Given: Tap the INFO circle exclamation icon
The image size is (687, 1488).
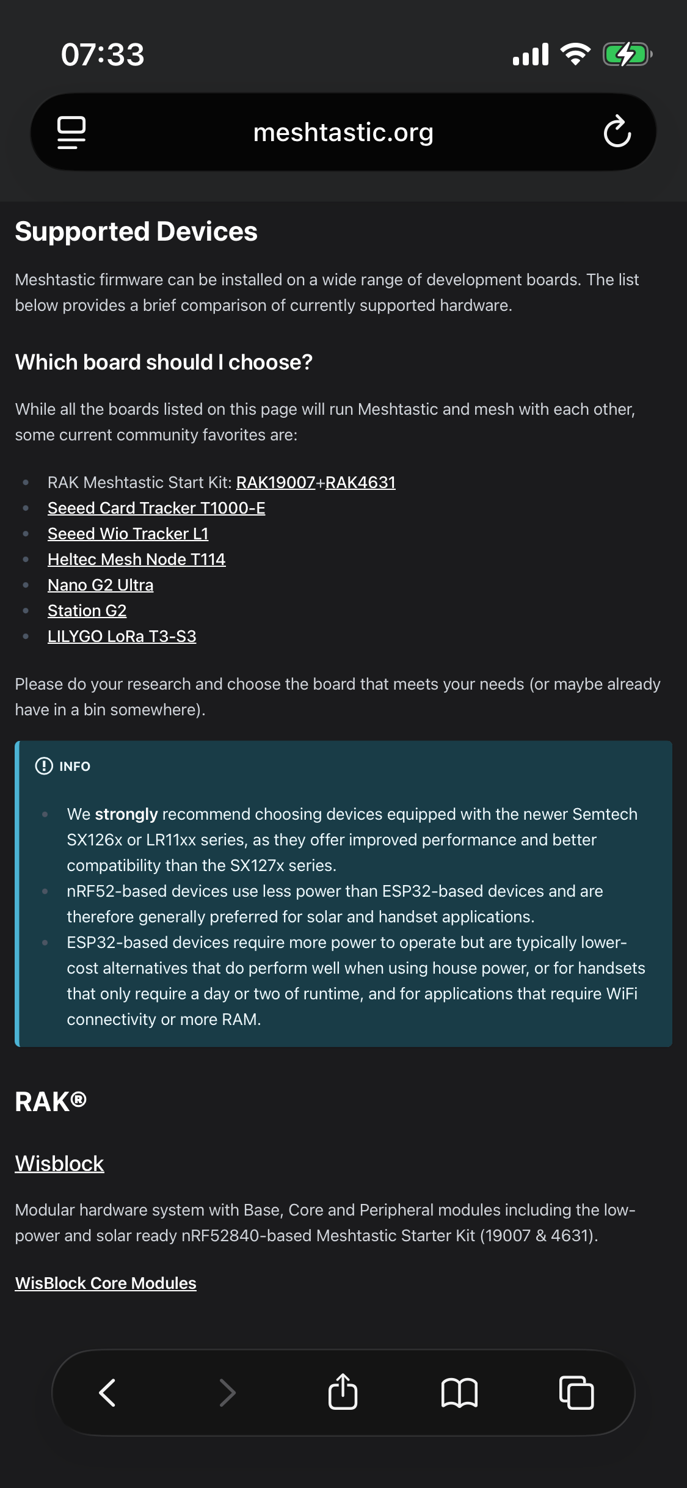Looking at the screenshot, I should (x=44, y=766).
